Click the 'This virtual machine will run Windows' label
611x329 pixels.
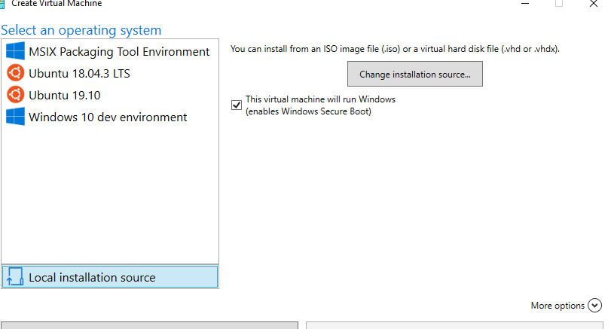[x=320, y=99]
